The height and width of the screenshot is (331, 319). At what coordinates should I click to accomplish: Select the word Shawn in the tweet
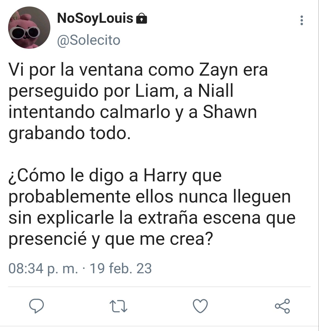pyautogui.click(x=230, y=112)
